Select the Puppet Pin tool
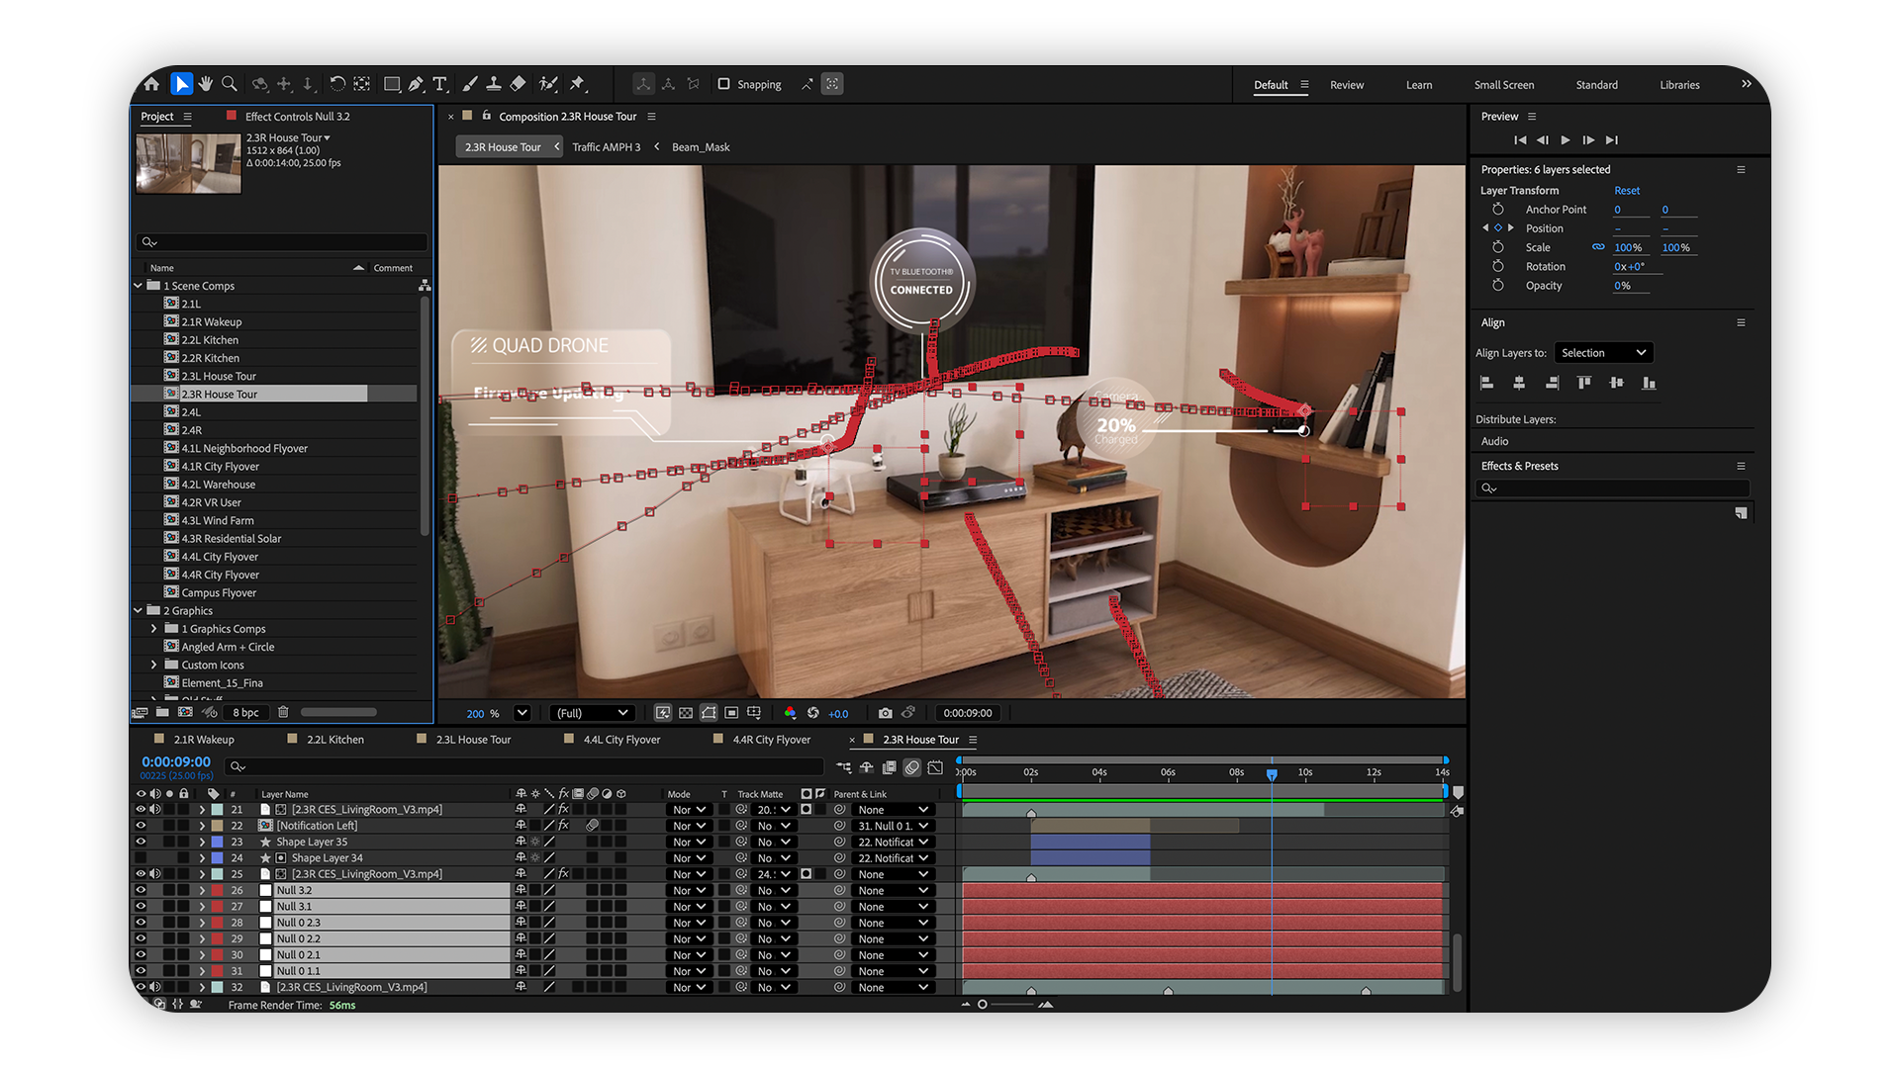1900x1068 pixels. (x=578, y=84)
